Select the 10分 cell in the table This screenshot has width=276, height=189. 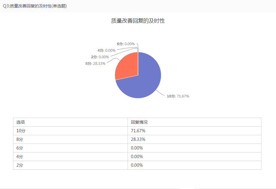tap(20, 131)
